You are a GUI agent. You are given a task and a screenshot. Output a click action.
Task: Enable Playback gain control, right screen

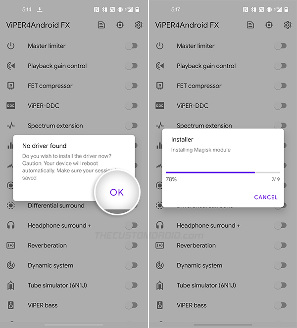(x=281, y=66)
